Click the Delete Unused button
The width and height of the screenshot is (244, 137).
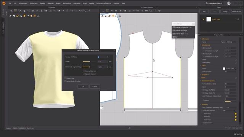236,12
